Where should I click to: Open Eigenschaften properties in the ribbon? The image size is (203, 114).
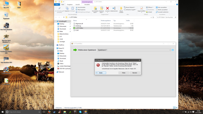pyautogui.click(x=141, y=9)
